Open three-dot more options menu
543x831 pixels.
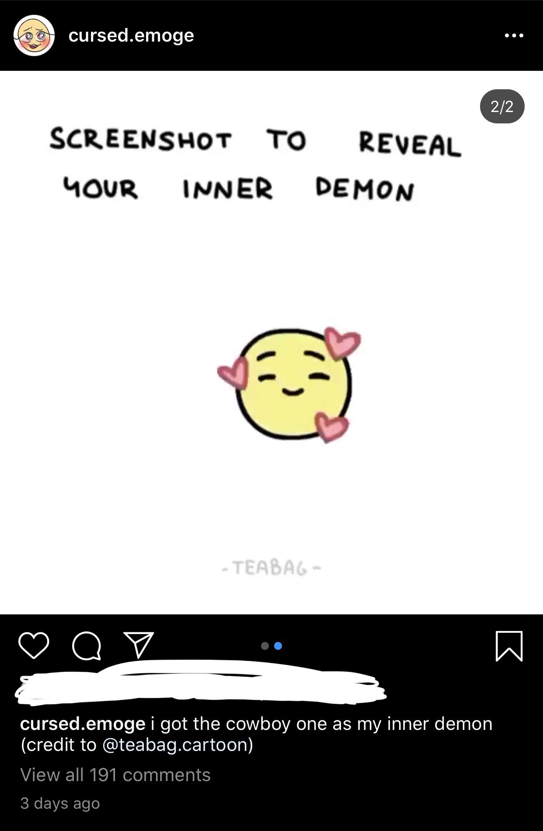point(514,35)
